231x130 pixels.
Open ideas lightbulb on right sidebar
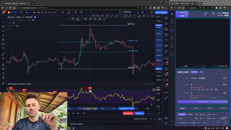click(x=166, y=51)
